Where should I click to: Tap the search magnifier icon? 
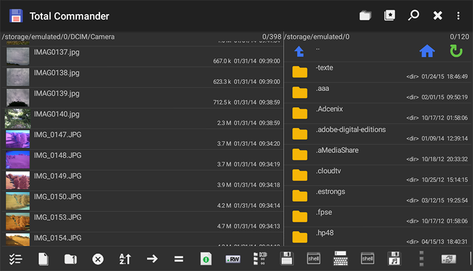[x=413, y=15]
